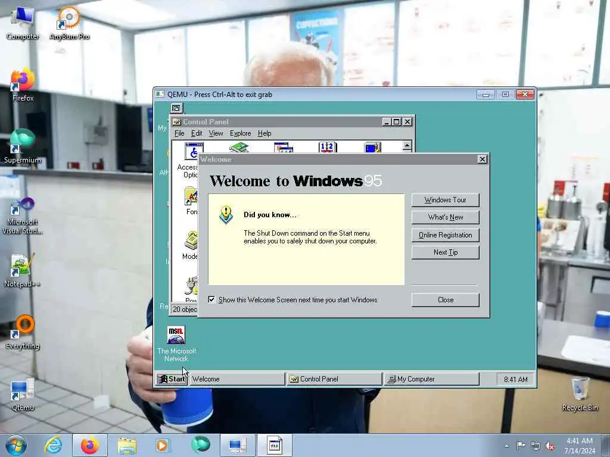
Task: Click the Add New Hardware icon in Control Panel
Action: pyautogui.click(x=283, y=148)
